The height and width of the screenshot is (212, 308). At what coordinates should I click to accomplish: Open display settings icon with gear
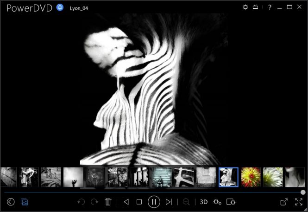point(231,202)
